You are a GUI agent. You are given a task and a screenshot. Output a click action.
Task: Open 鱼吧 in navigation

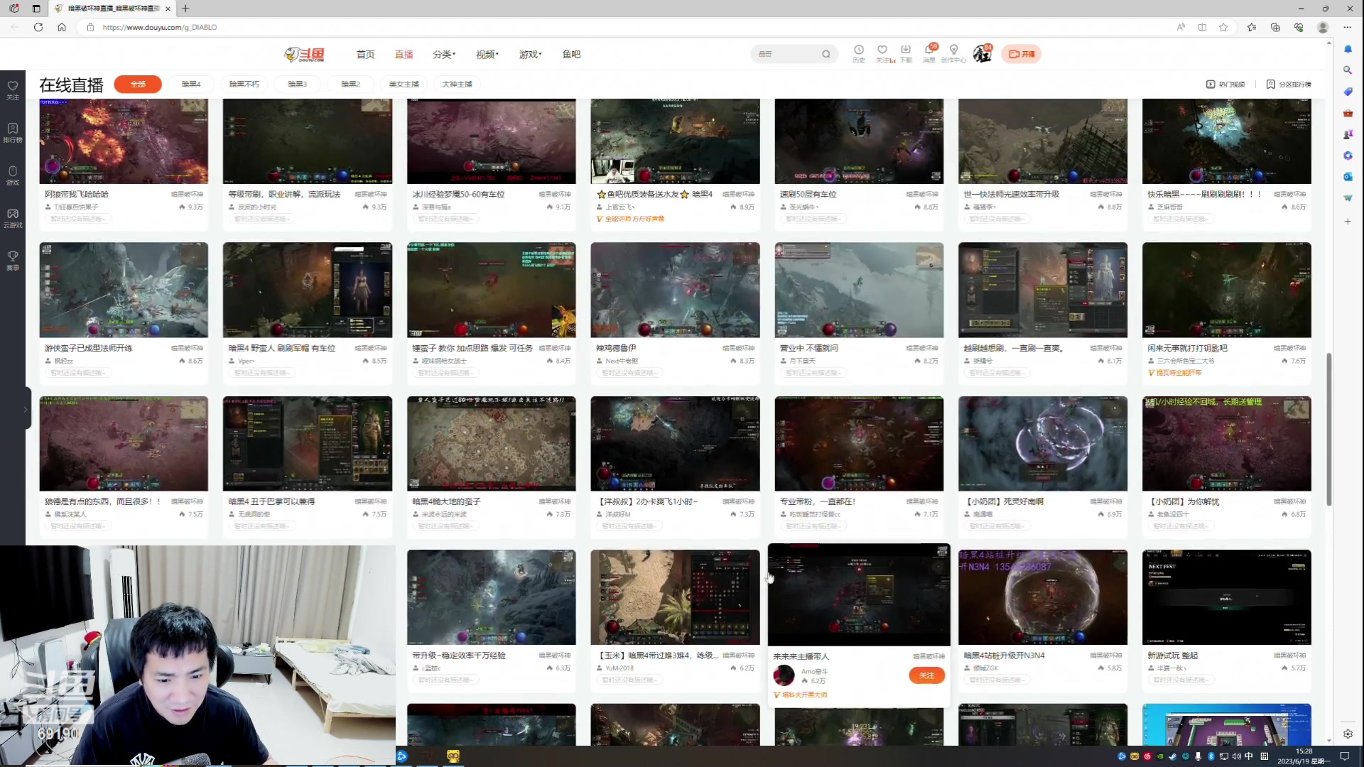[x=571, y=54]
